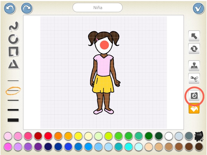This screenshot has width=207, height=155.
Task: Click the girl's left brown pigtail
Action: pos(93,38)
